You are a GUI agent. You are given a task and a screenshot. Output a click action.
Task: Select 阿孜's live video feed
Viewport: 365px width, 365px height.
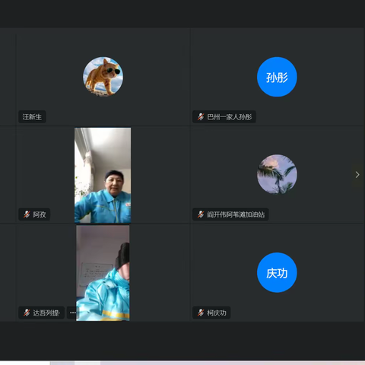pyautogui.click(x=103, y=175)
